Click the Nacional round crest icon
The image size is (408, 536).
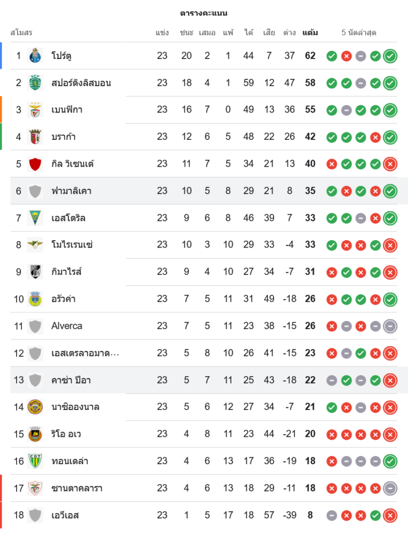tap(35, 407)
